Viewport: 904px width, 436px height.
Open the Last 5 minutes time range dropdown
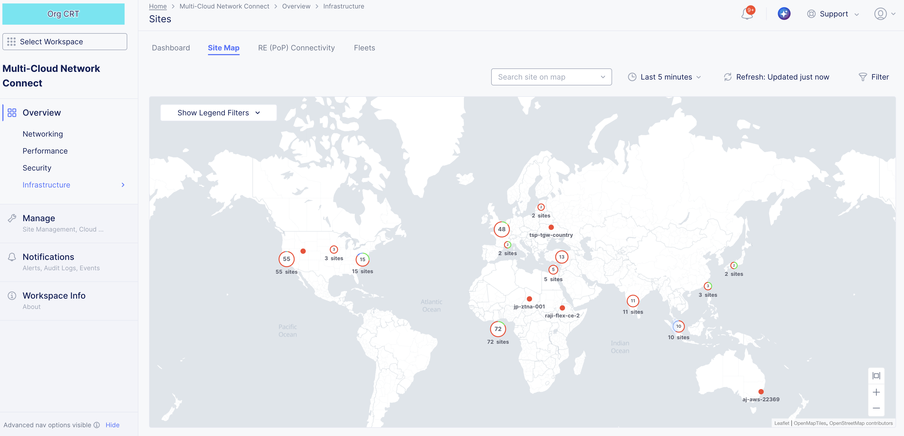[666, 77]
